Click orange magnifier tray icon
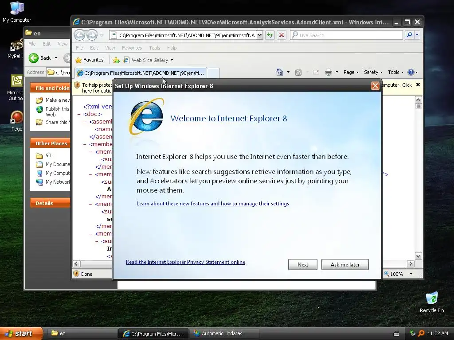 tap(421, 333)
